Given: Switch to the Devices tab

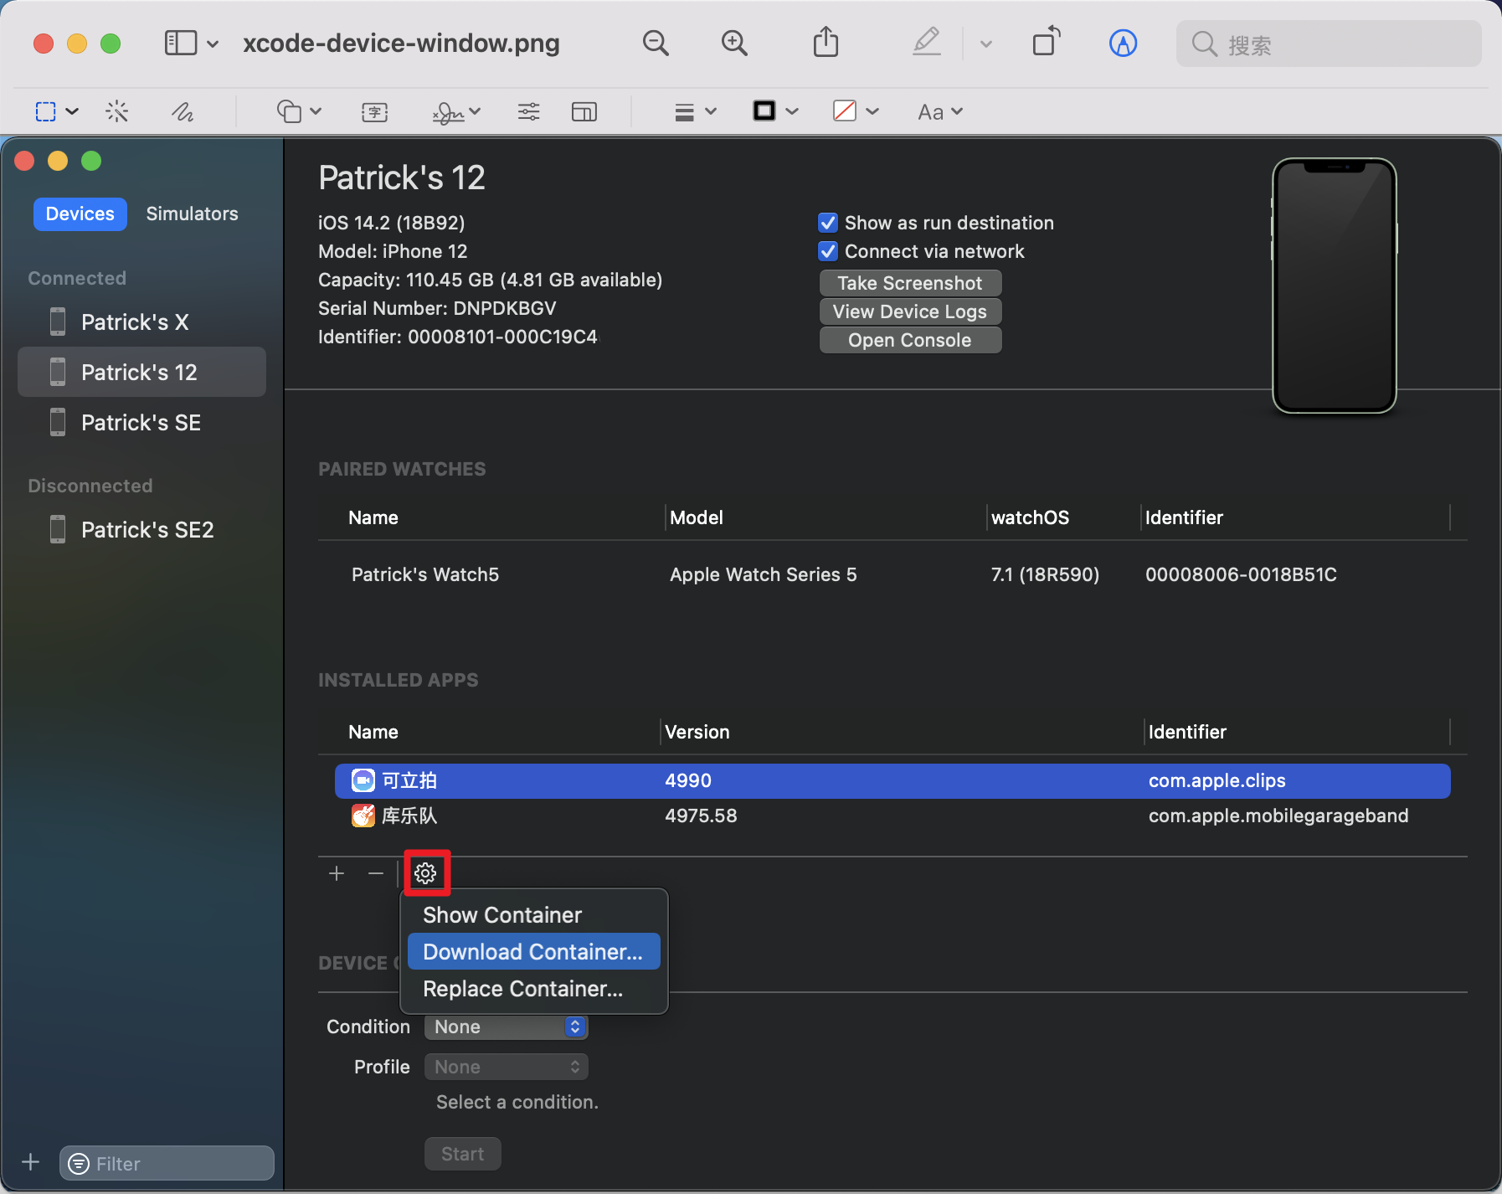Looking at the screenshot, I should [80, 214].
